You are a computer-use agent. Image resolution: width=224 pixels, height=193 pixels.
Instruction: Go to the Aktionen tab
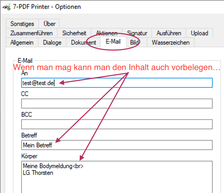coord(107,33)
